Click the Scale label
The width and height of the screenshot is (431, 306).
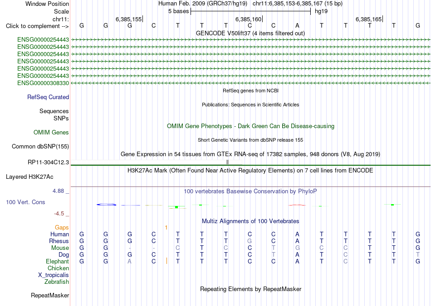61,11
